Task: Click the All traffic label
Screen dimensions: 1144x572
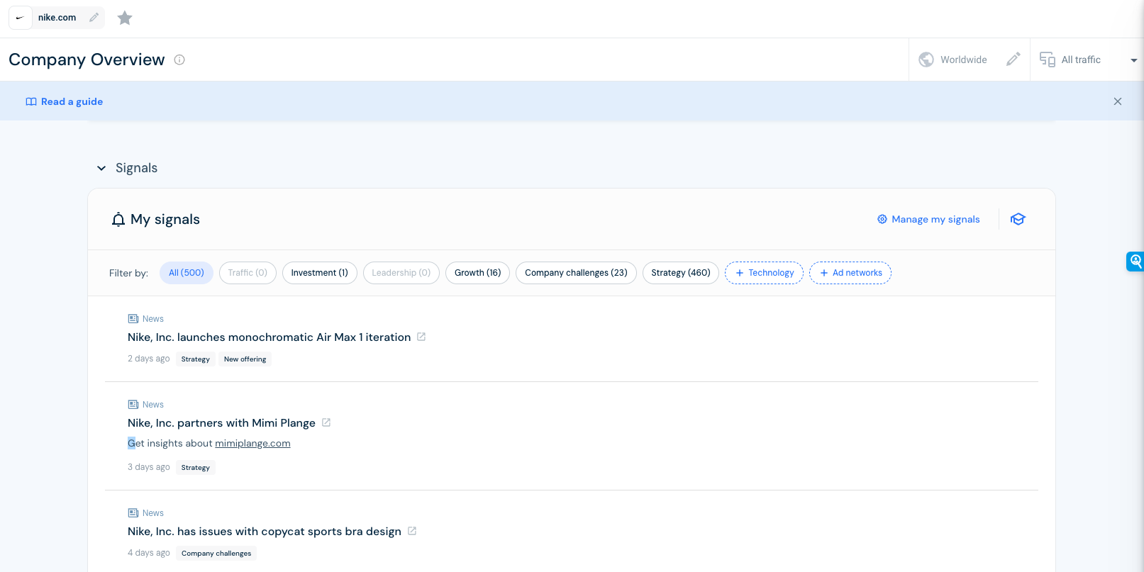Action: tap(1081, 60)
